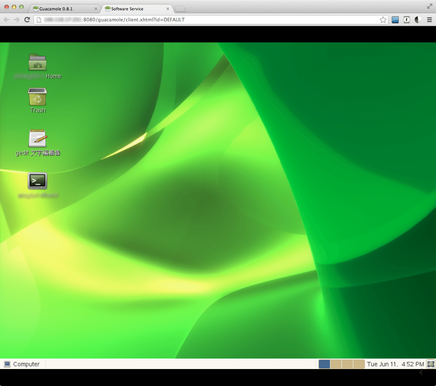
Task: Reload the current page
Action: coord(27,20)
